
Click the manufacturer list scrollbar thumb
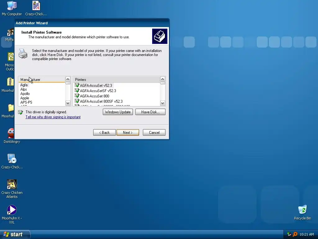pos(68,83)
